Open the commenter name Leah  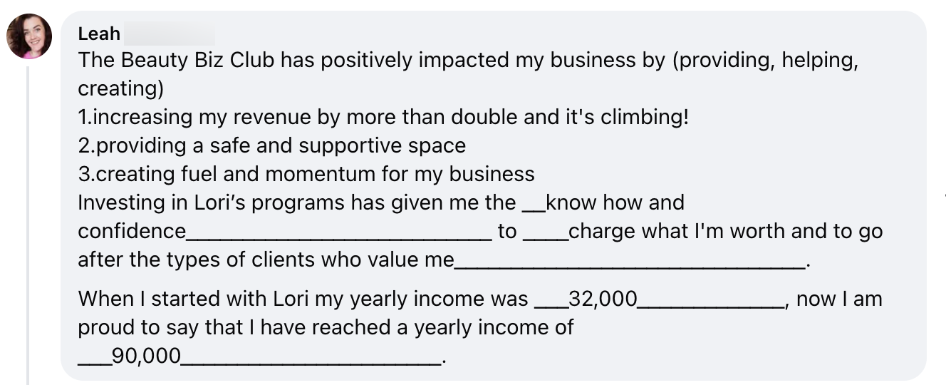[x=99, y=34]
